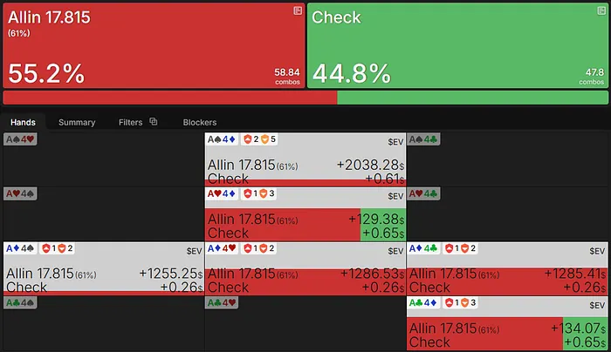This screenshot has width=611, height=352.
Task: Select the red Allin 17.815 action panel
Action: point(154,45)
